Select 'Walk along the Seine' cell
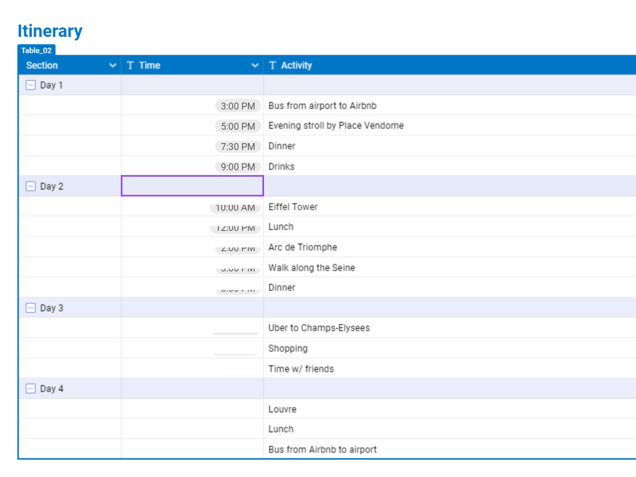The height and width of the screenshot is (477, 636). (450, 267)
